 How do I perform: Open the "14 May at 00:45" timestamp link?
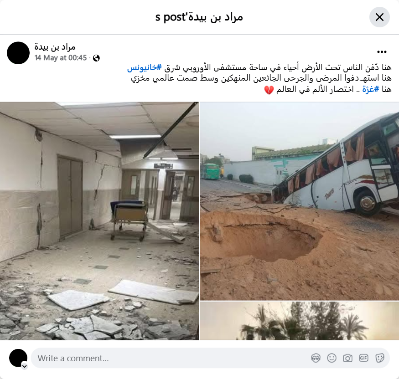click(61, 58)
